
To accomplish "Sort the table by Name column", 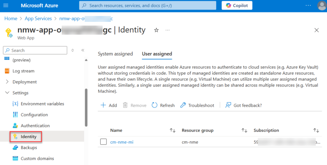I will coord(173,130).
